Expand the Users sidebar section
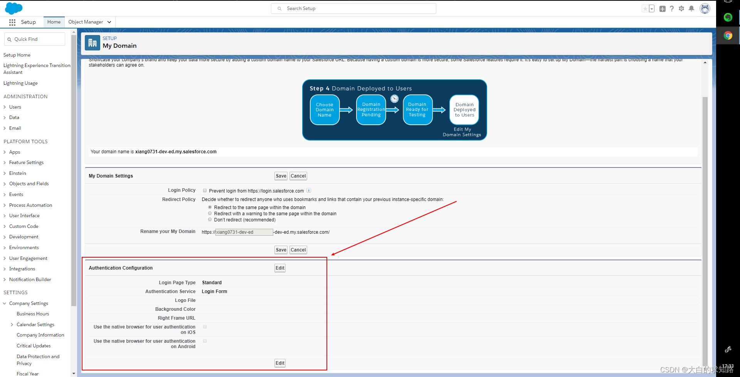The height and width of the screenshot is (377, 740). (5, 107)
